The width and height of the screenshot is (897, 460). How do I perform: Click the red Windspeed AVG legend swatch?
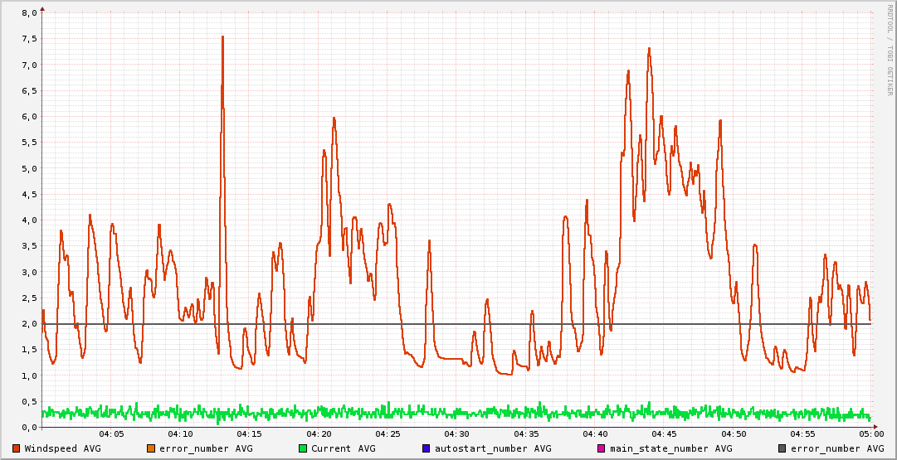pos(16,448)
